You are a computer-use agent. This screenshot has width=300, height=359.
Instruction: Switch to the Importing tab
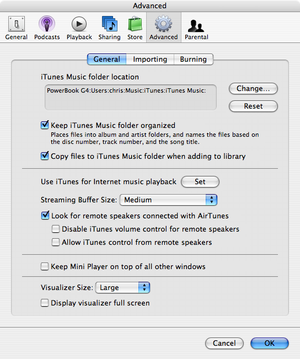coord(150,60)
